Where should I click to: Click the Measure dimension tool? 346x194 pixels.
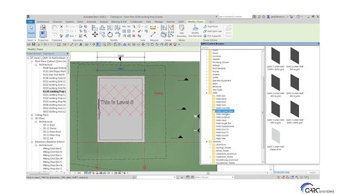[153, 27]
